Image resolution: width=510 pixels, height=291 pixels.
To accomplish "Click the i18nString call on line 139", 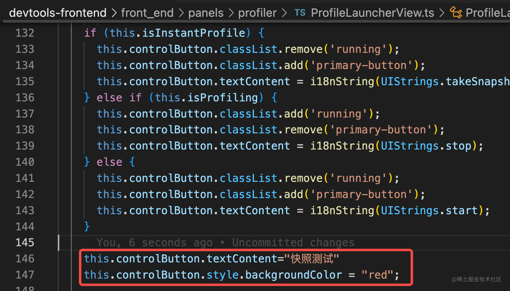I will tap(342, 146).
